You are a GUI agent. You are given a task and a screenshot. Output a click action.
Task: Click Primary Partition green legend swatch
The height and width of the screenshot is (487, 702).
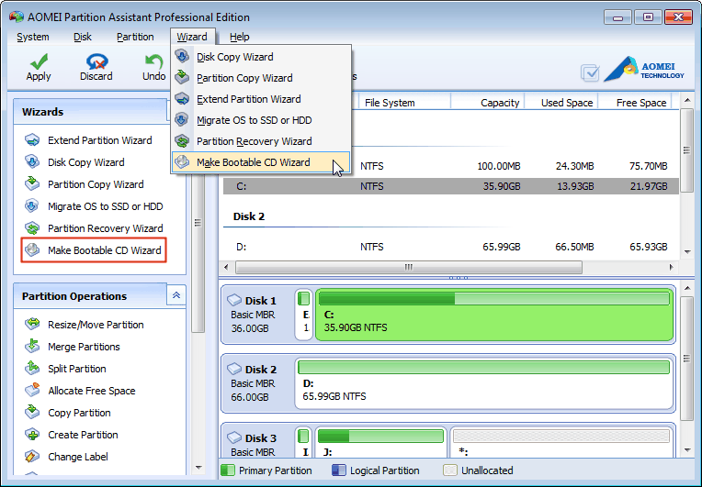[x=228, y=470]
